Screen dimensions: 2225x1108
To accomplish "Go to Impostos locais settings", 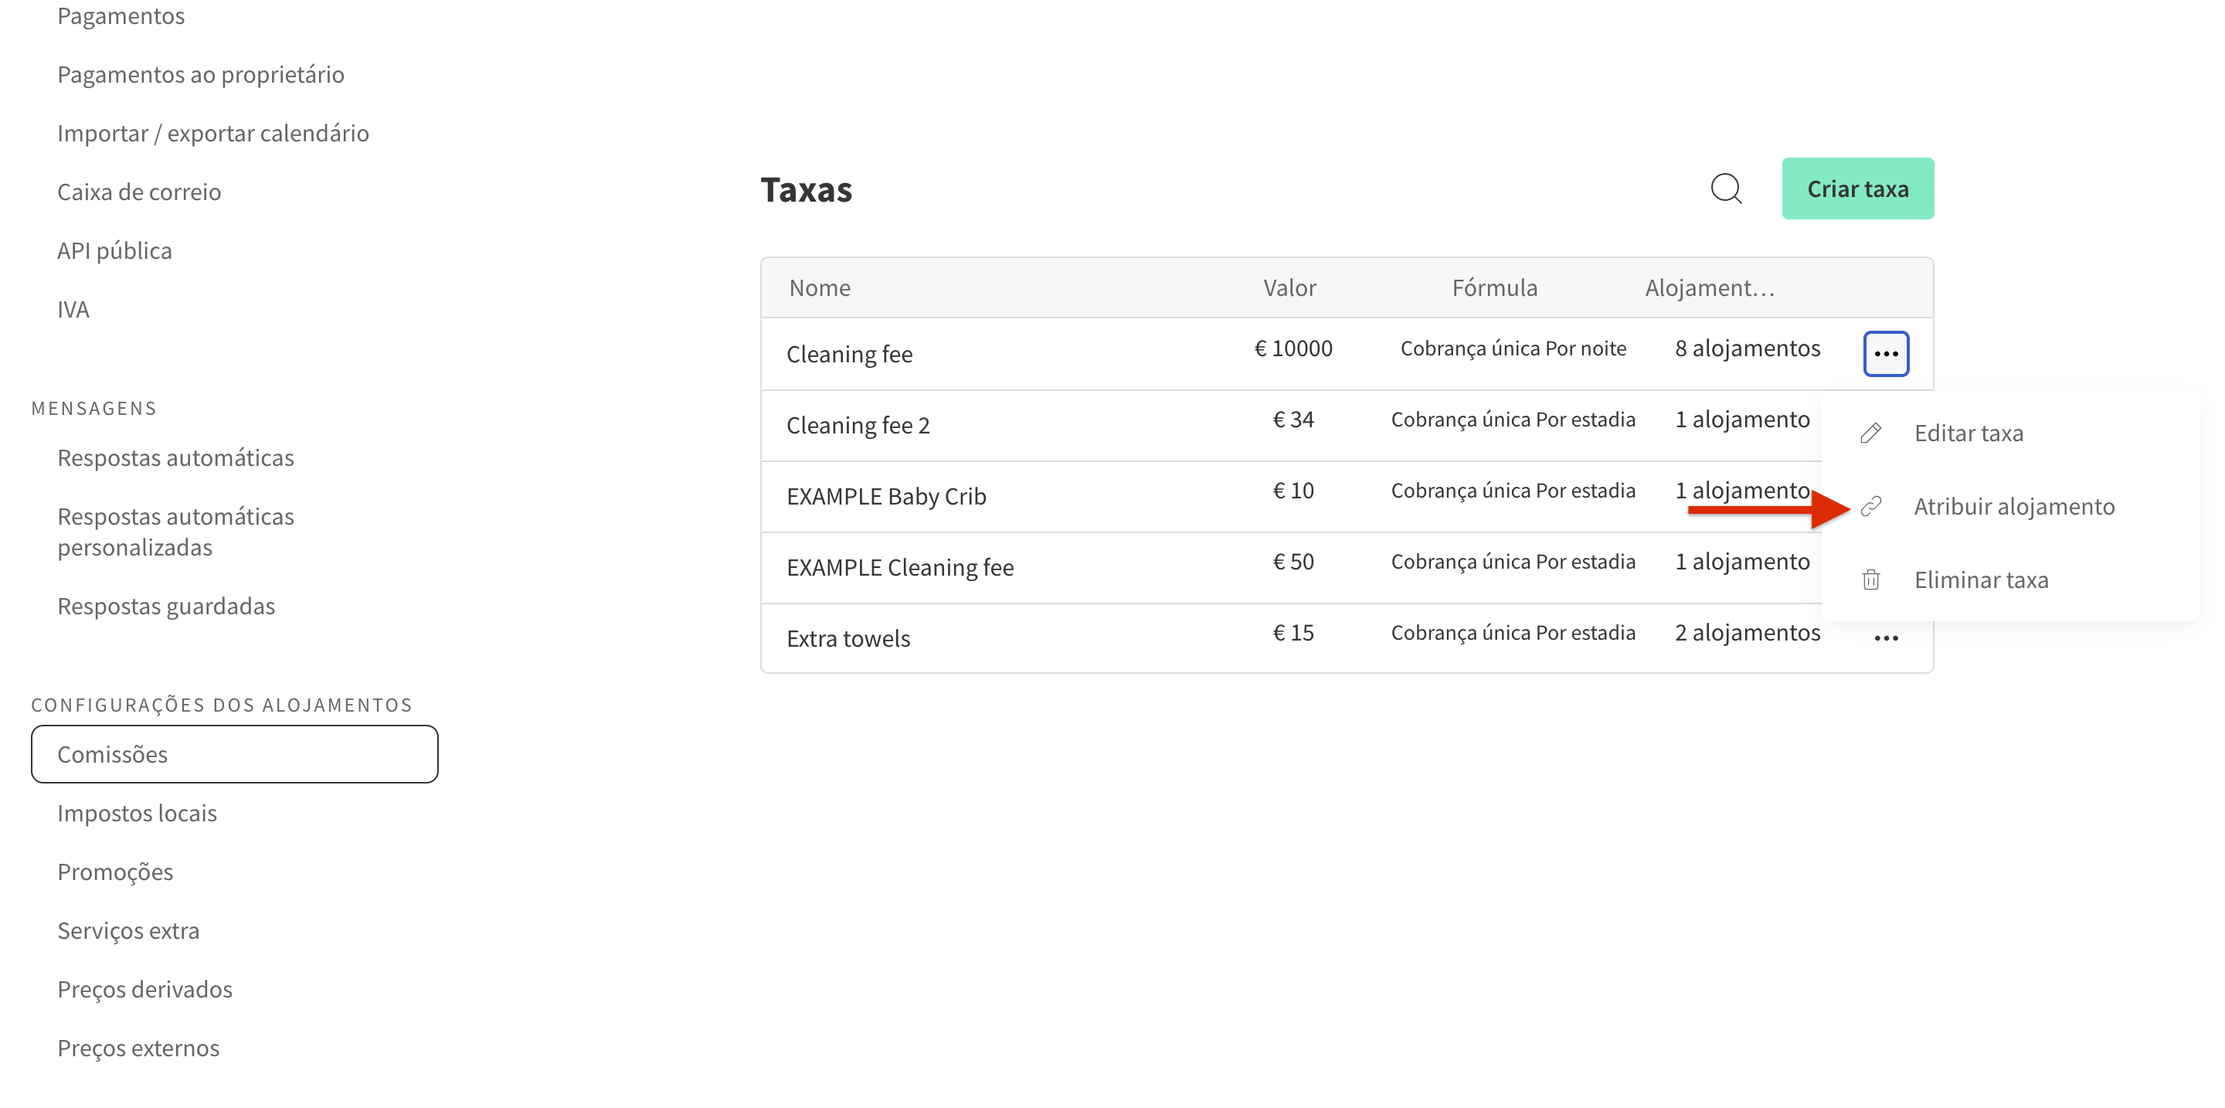I will pyautogui.click(x=137, y=813).
